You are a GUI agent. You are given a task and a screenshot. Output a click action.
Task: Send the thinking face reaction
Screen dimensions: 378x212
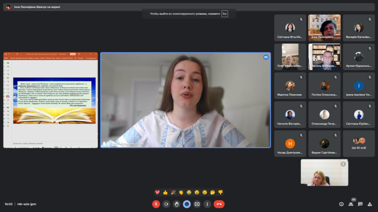click(x=213, y=192)
